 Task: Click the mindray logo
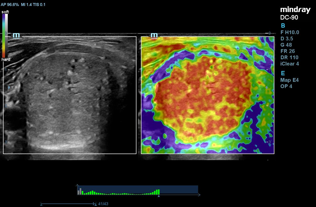(x=295, y=10)
